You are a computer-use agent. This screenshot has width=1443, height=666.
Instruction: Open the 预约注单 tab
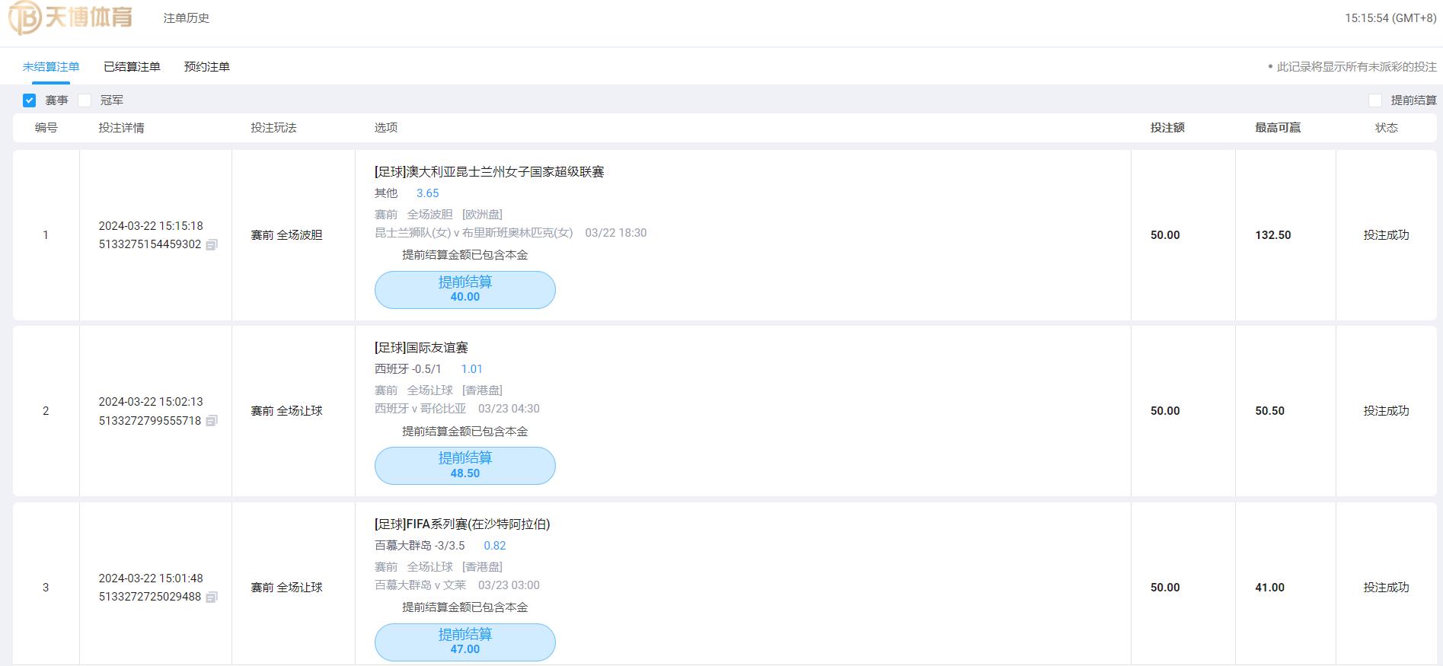[206, 67]
